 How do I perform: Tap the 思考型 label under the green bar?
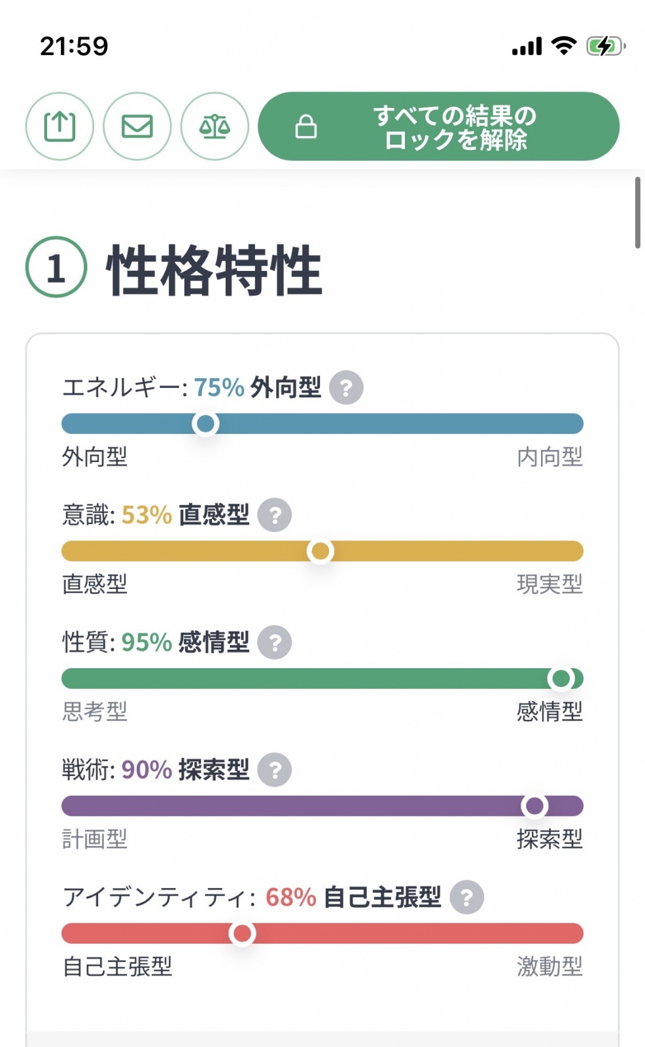coord(95,711)
